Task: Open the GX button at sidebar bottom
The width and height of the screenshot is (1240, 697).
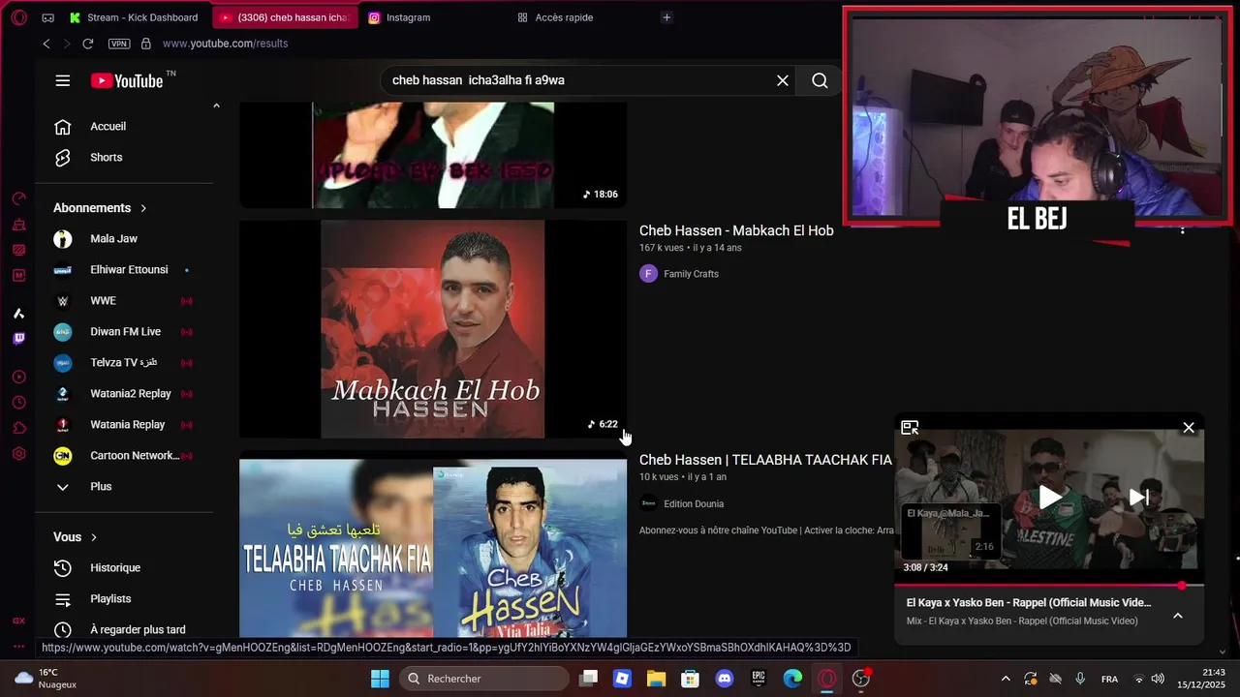Action: coord(18,621)
